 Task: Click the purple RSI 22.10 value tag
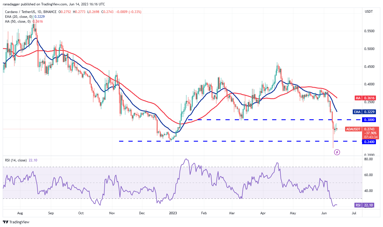click(x=364, y=205)
